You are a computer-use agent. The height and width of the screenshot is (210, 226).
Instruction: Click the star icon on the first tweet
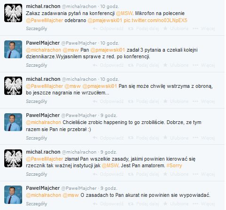coord(165,28)
